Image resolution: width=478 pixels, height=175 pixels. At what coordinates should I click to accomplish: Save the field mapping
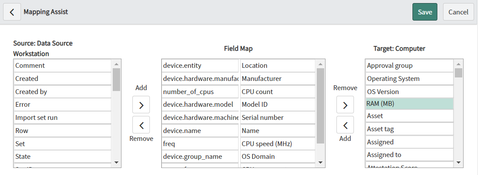pyautogui.click(x=425, y=12)
